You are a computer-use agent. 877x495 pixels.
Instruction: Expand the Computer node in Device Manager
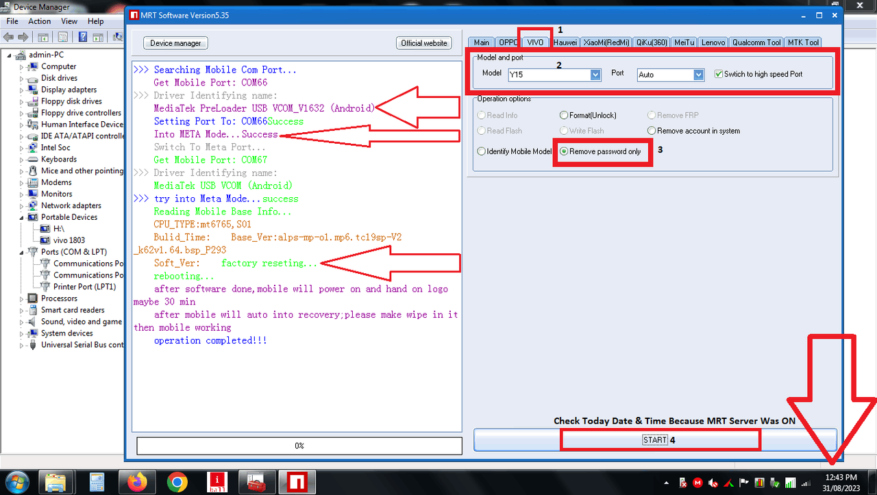coord(22,67)
